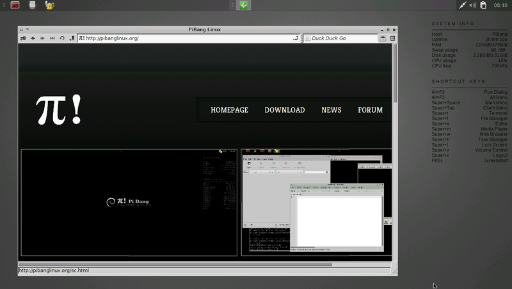Open the desktop windows screenshot thumbnail
The height and width of the screenshot is (289, 512).
[316, 202]
